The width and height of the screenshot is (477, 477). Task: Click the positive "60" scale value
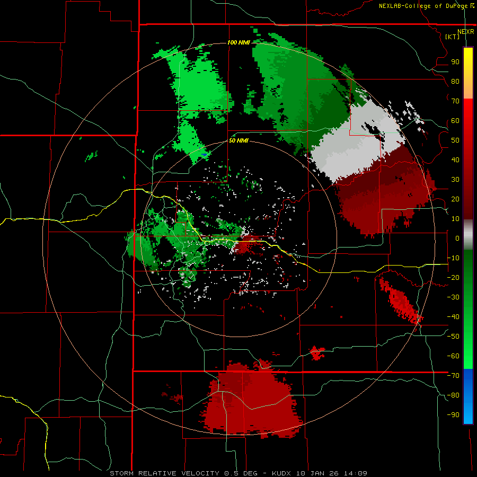pos(455,121)
